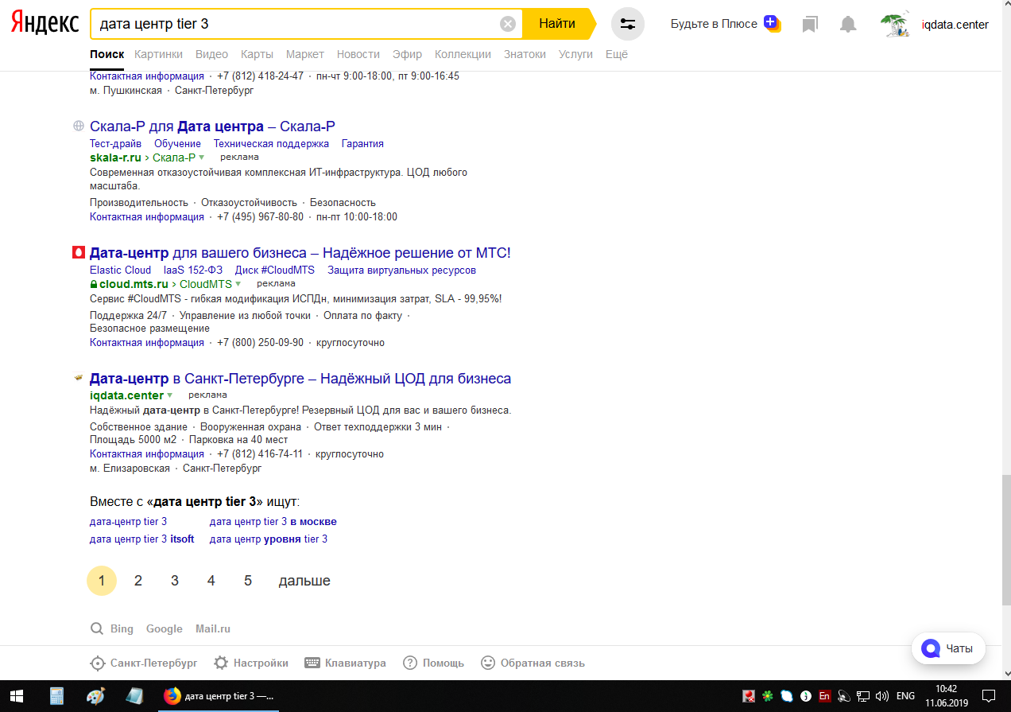Screen dimensions: 1011x712
Task: Open the Windows Start menu
Action: tap(16, 696)
